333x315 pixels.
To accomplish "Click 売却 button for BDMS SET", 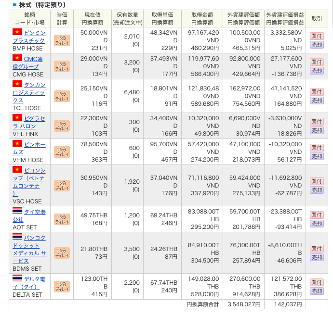I will [x=317, y=257].
